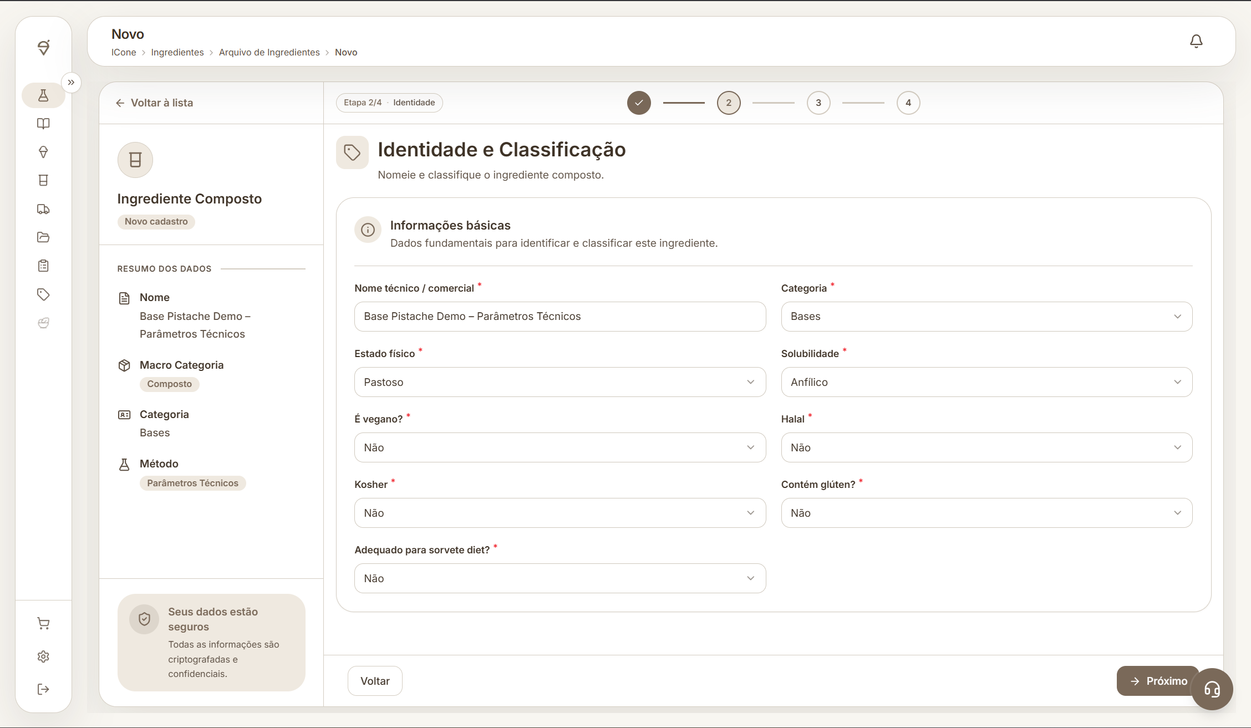Image resolution: width=1251 pixels, height=728 pixels.
Task: Click the Informações básicas heading
Action: [x=450, y=225]
